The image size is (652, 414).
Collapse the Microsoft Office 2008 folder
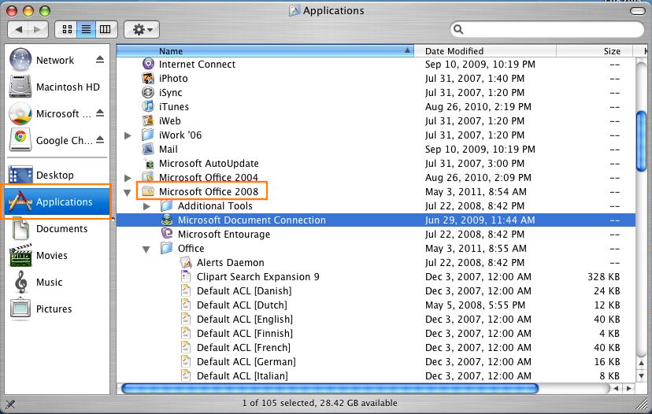point(128,193)
